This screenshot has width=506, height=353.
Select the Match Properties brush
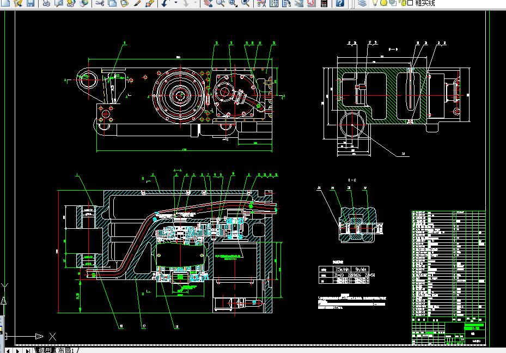click(137, 3)
